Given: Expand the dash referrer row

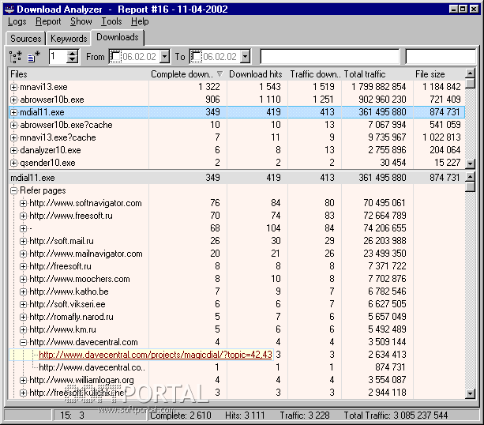Looking at the screenshot, I should pos(23,228).
